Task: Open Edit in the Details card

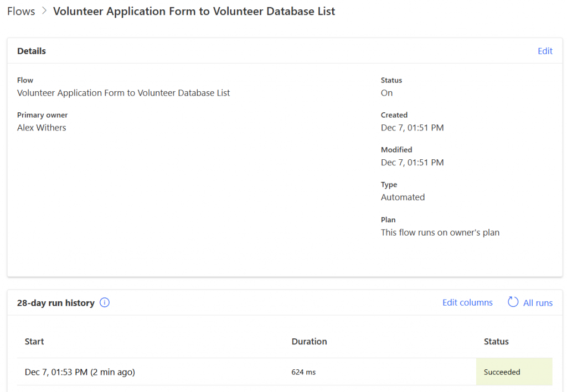Action: point(545,51)
